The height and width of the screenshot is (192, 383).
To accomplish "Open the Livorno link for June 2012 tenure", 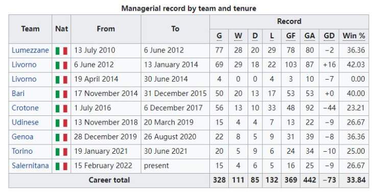I will [x=24, y=64].
